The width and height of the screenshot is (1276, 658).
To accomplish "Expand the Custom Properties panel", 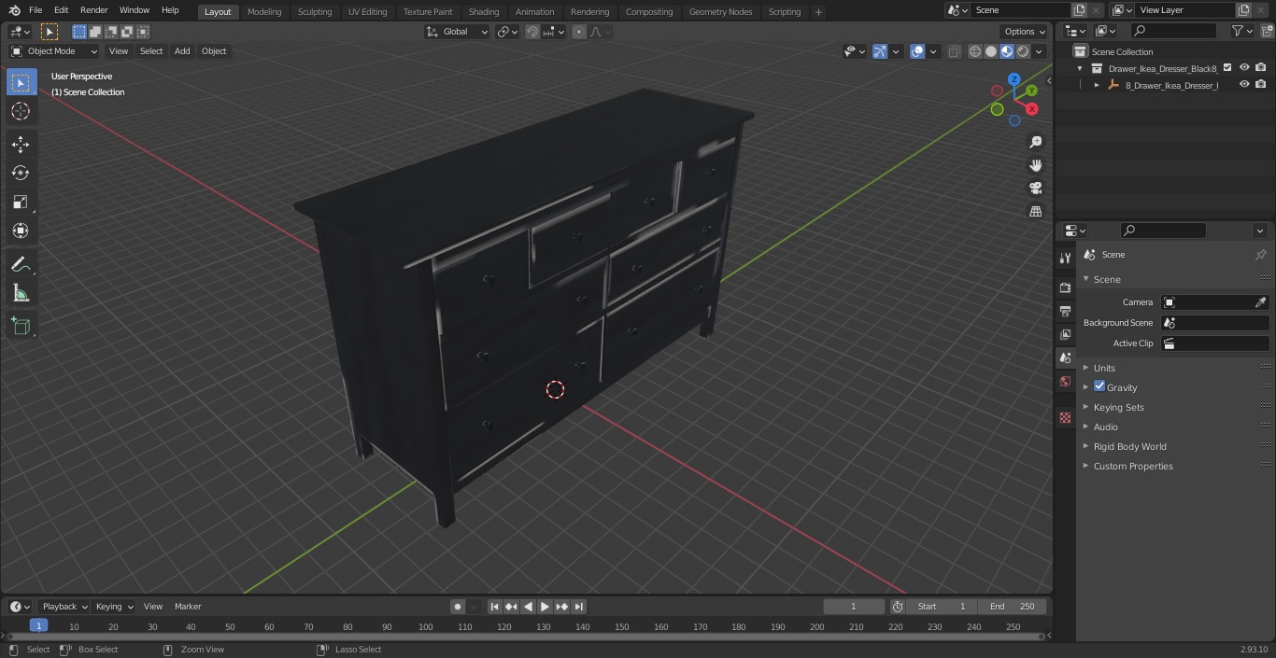I will click(x=1132, y=466).
